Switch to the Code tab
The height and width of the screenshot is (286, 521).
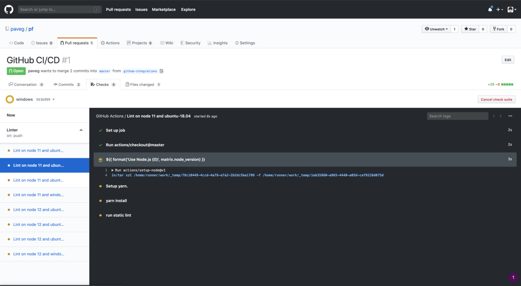tap(16, 43)
